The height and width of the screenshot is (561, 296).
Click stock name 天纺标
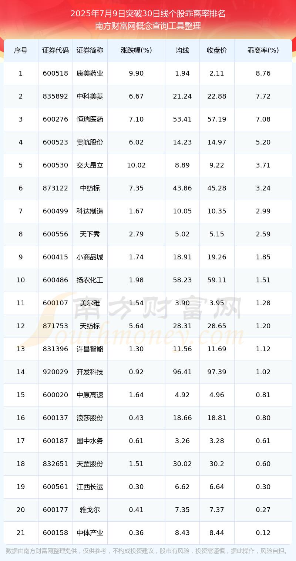coord(90,326)
